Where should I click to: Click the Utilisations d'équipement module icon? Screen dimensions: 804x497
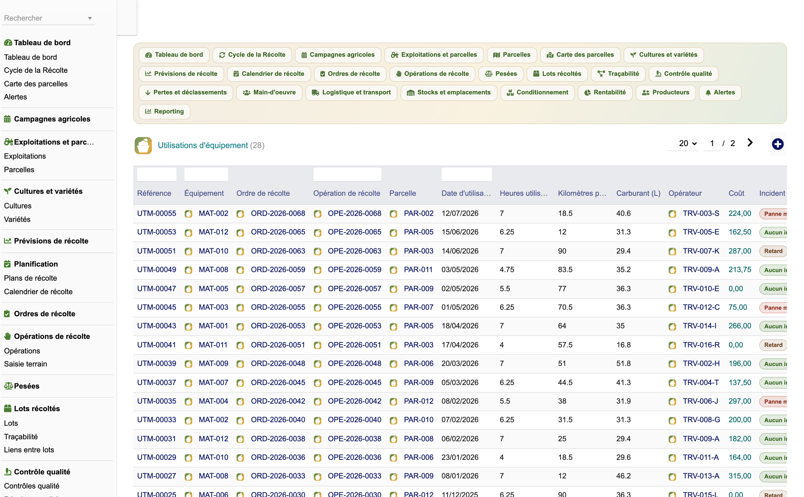click(x=143, y=145)
